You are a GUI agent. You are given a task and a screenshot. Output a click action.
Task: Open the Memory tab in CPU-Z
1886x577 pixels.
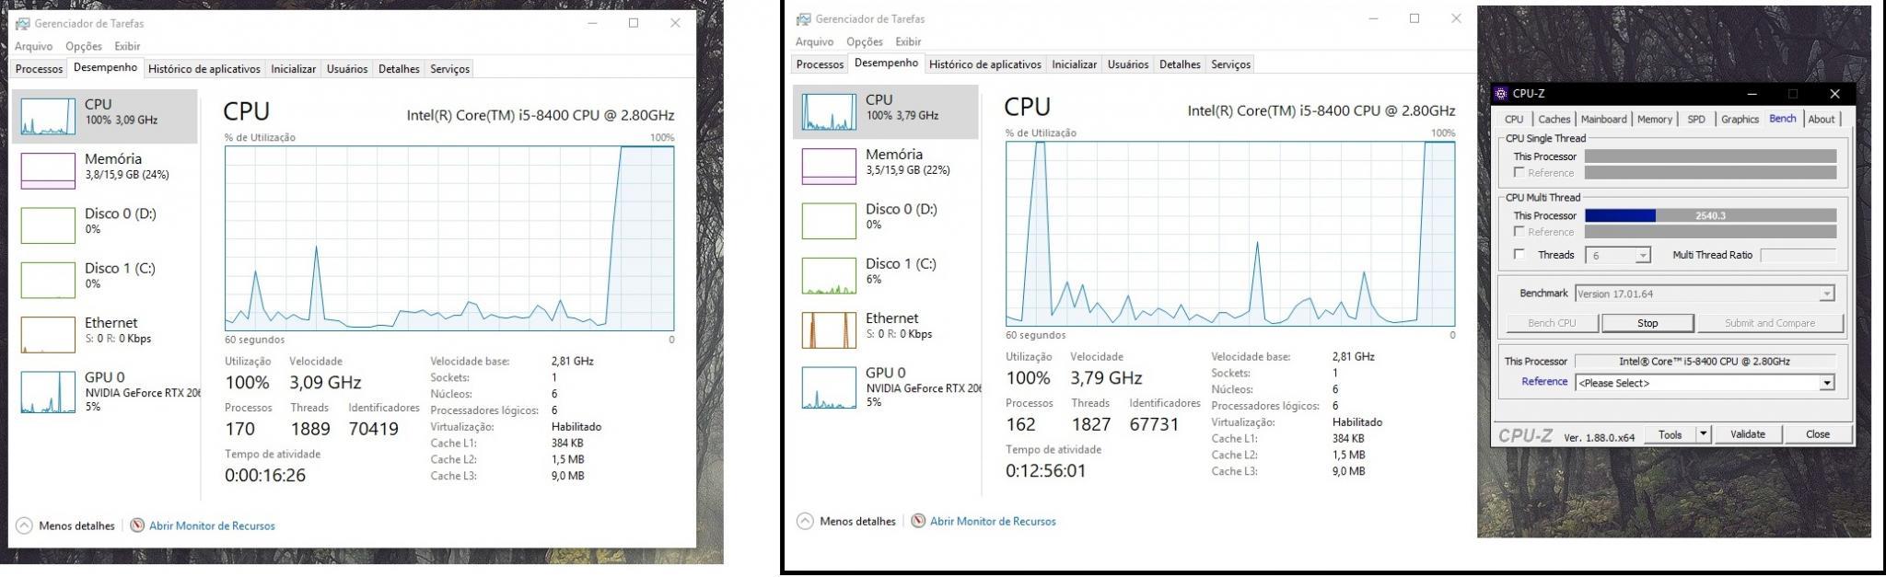tap(1654, 120)
